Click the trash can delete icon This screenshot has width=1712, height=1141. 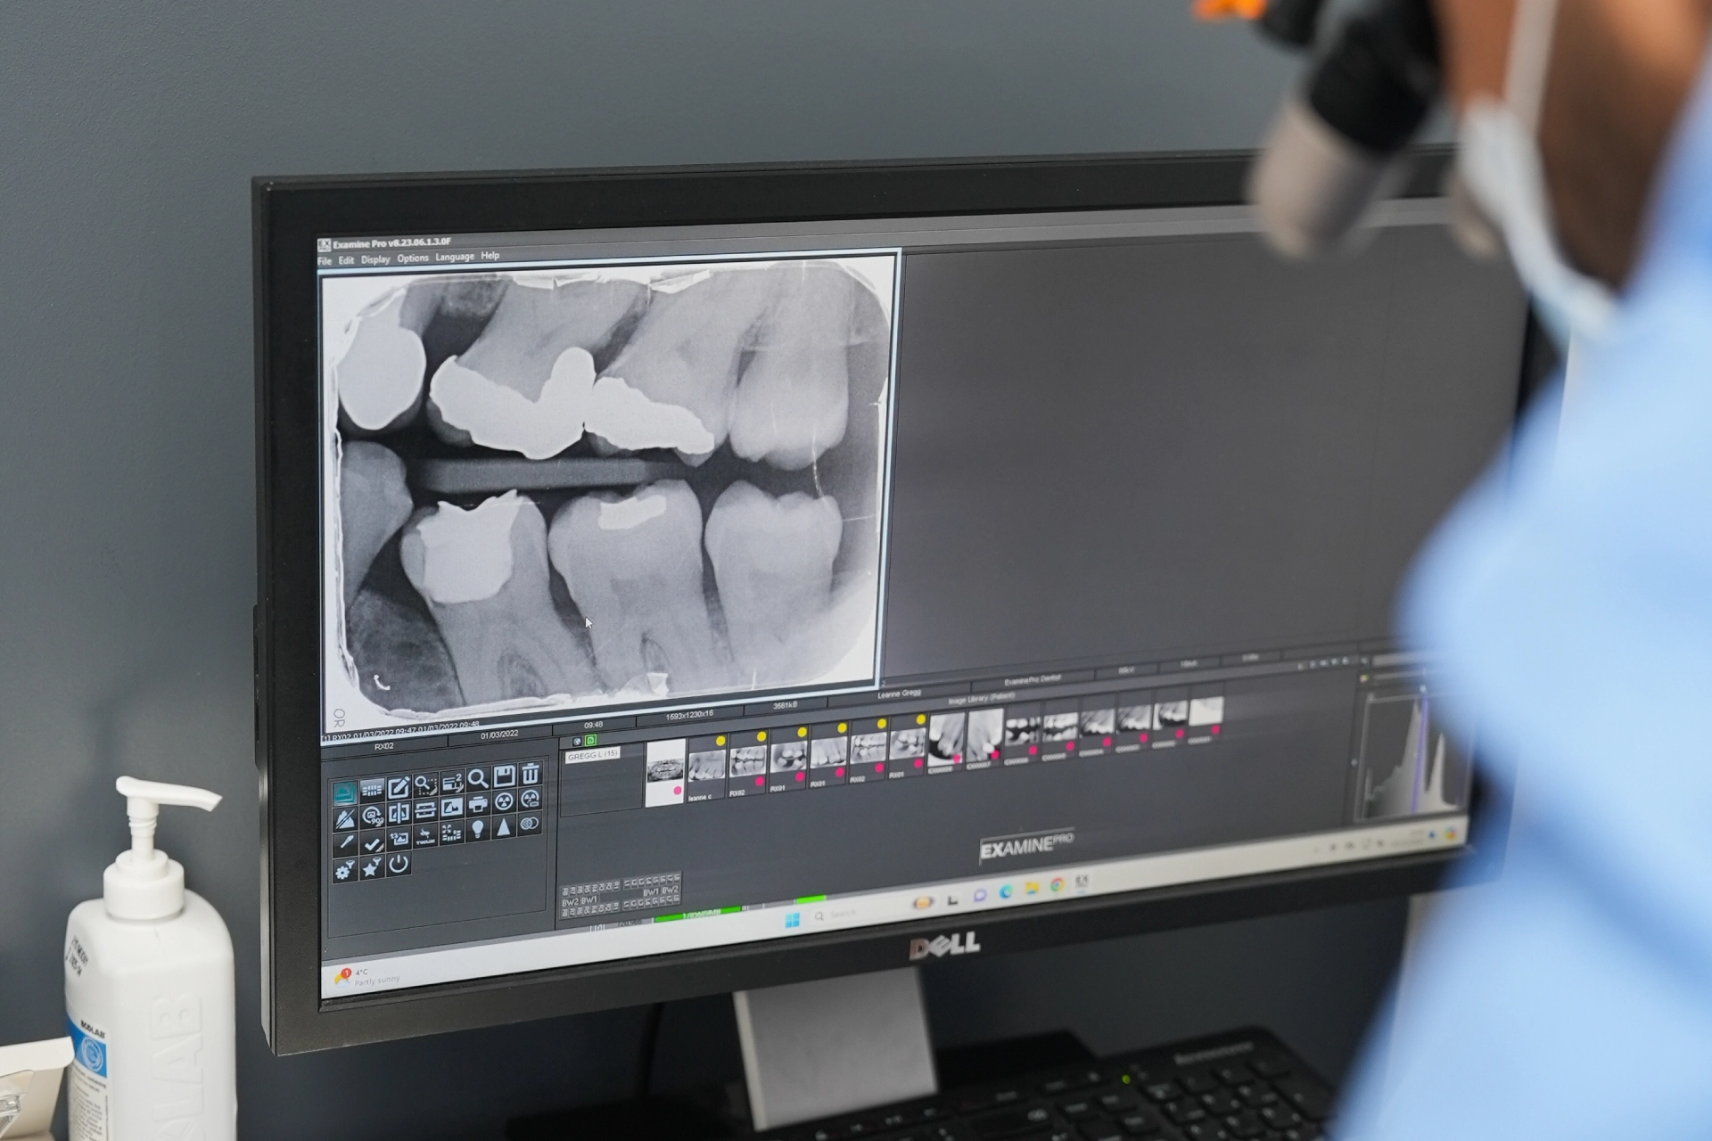(531, 774)
